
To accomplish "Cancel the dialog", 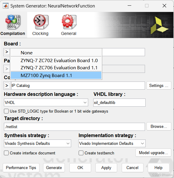I will tap(132, 168).
